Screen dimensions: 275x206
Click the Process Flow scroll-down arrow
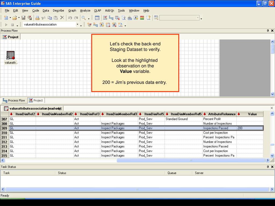point(272,94)
